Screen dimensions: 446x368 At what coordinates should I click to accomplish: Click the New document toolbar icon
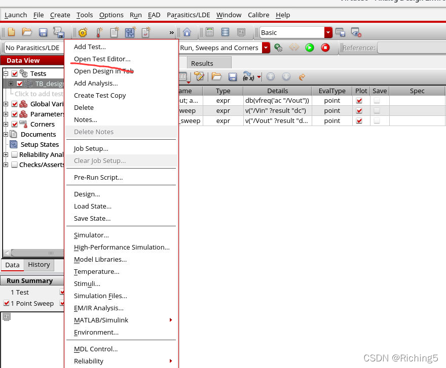11,32
